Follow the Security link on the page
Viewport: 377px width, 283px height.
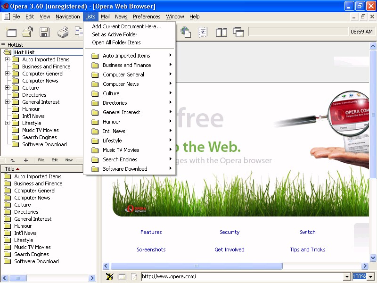[x=229, y=232]
